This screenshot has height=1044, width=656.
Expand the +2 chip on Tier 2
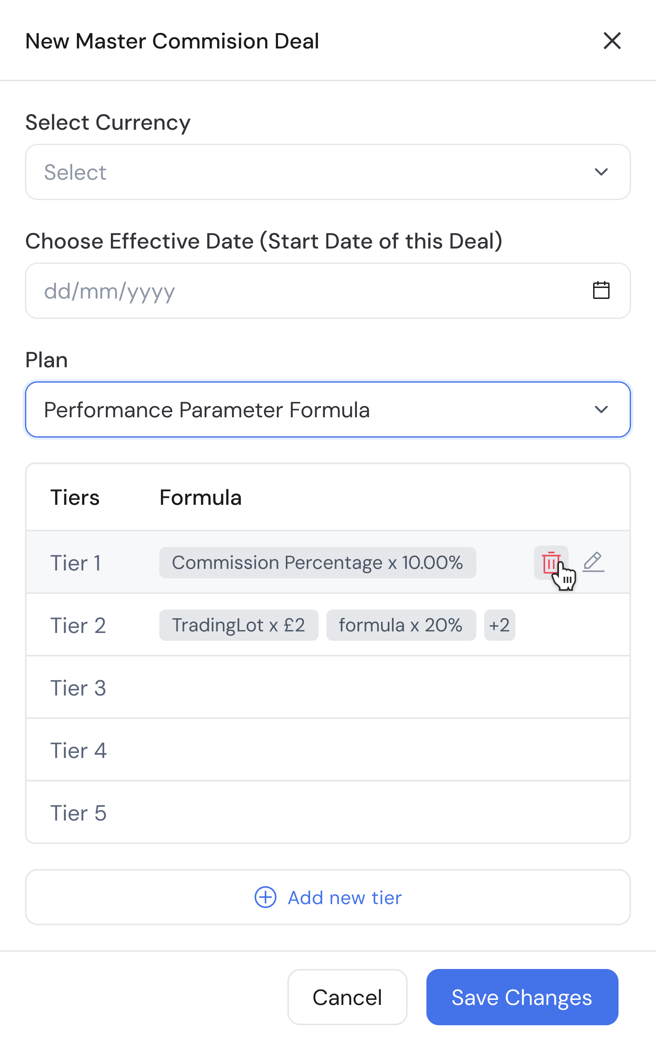[x=499, y=625]
